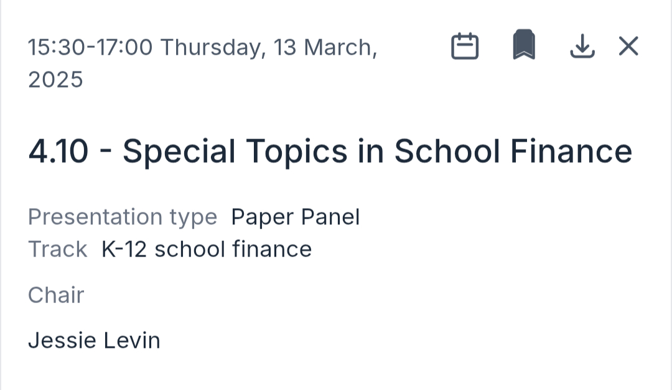Close the session details panel

(628, 46)
